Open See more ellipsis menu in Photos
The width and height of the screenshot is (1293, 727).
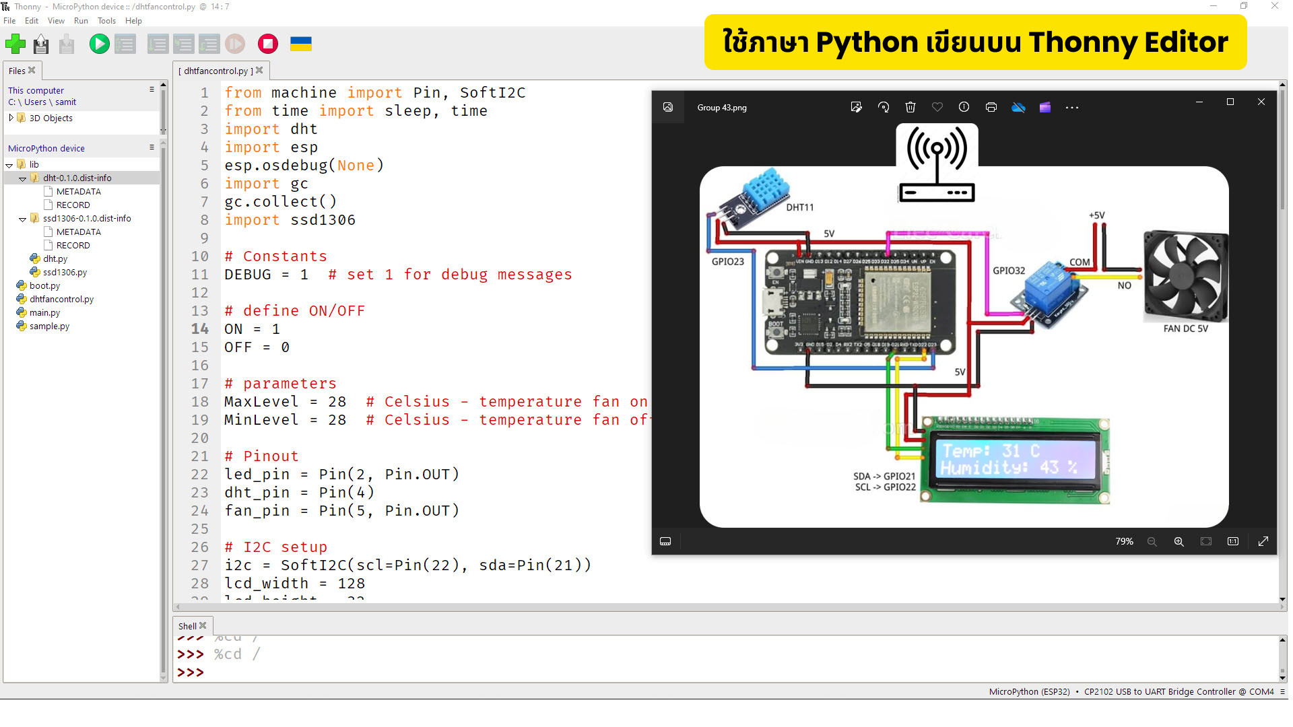(1072, 107)
